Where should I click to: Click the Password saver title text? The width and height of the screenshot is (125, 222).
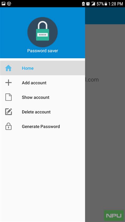43,51
